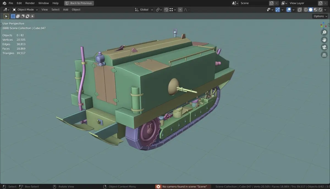Toggle the snap magnet icon

pos(166,10)
